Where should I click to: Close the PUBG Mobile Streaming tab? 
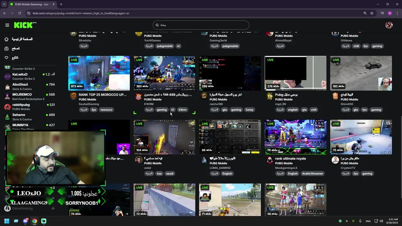click(x=53, y=4)
